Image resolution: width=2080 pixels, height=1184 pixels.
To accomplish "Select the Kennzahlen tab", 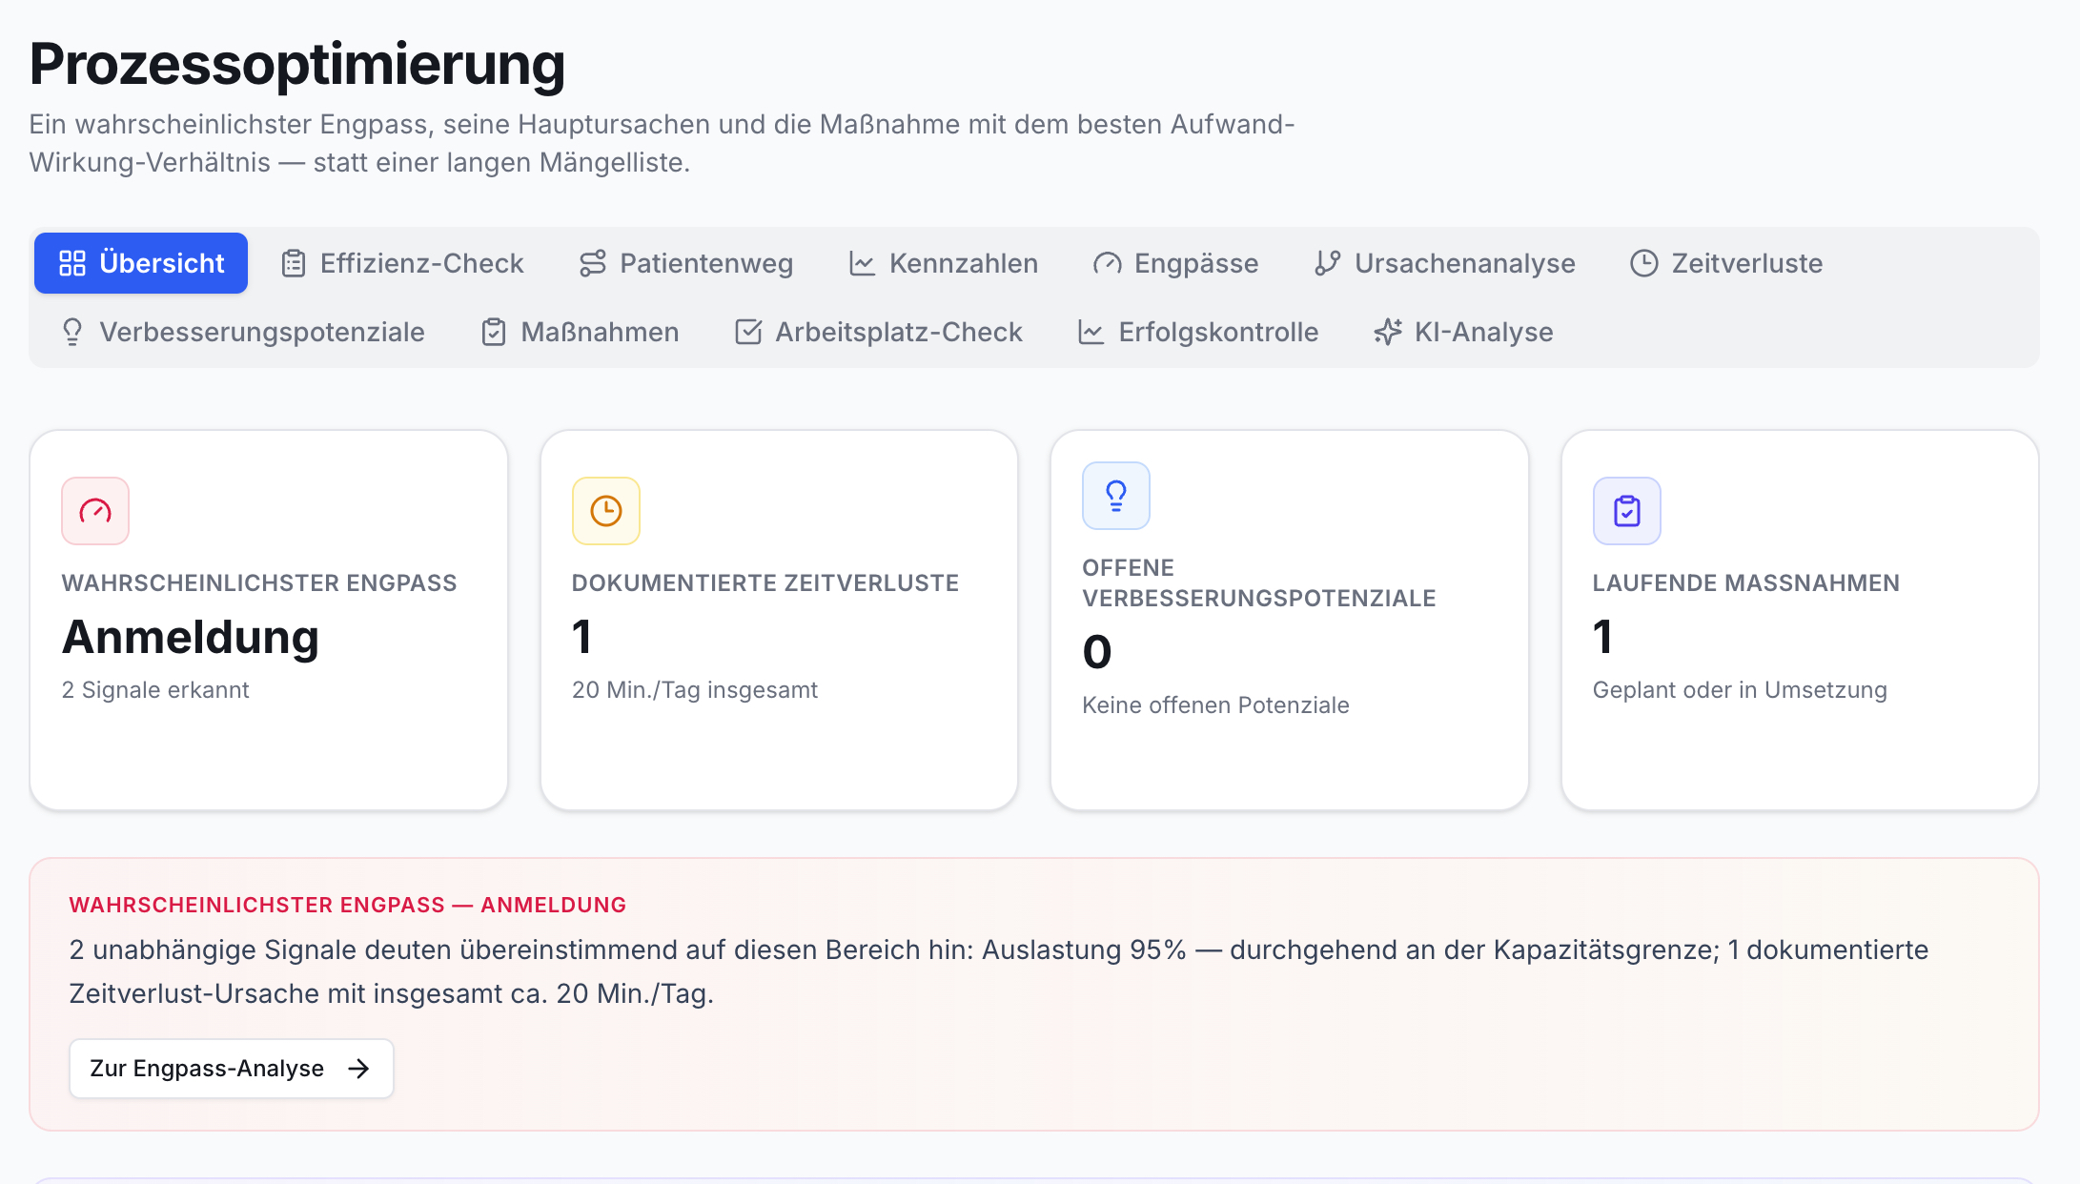I will 944,263.
